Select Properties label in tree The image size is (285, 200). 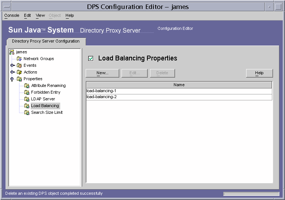pos(33,79)
